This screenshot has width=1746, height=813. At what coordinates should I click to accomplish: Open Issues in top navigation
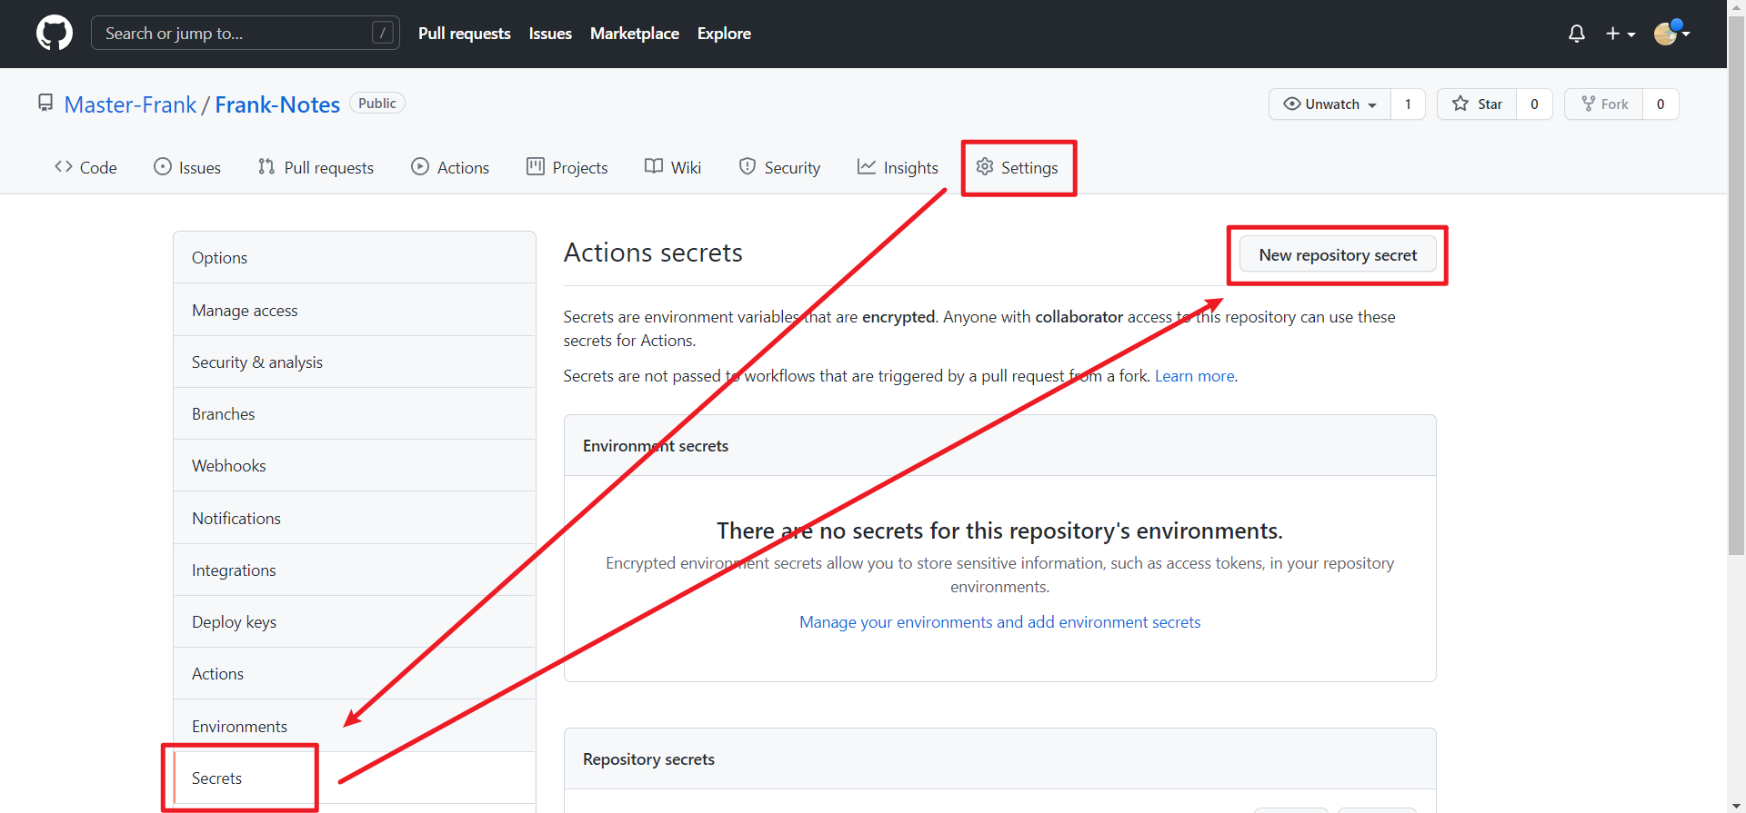point(550,34)
